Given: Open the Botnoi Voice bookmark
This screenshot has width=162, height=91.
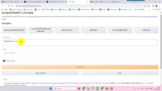Looking at the screenshot, I should [x=112, y=10].
